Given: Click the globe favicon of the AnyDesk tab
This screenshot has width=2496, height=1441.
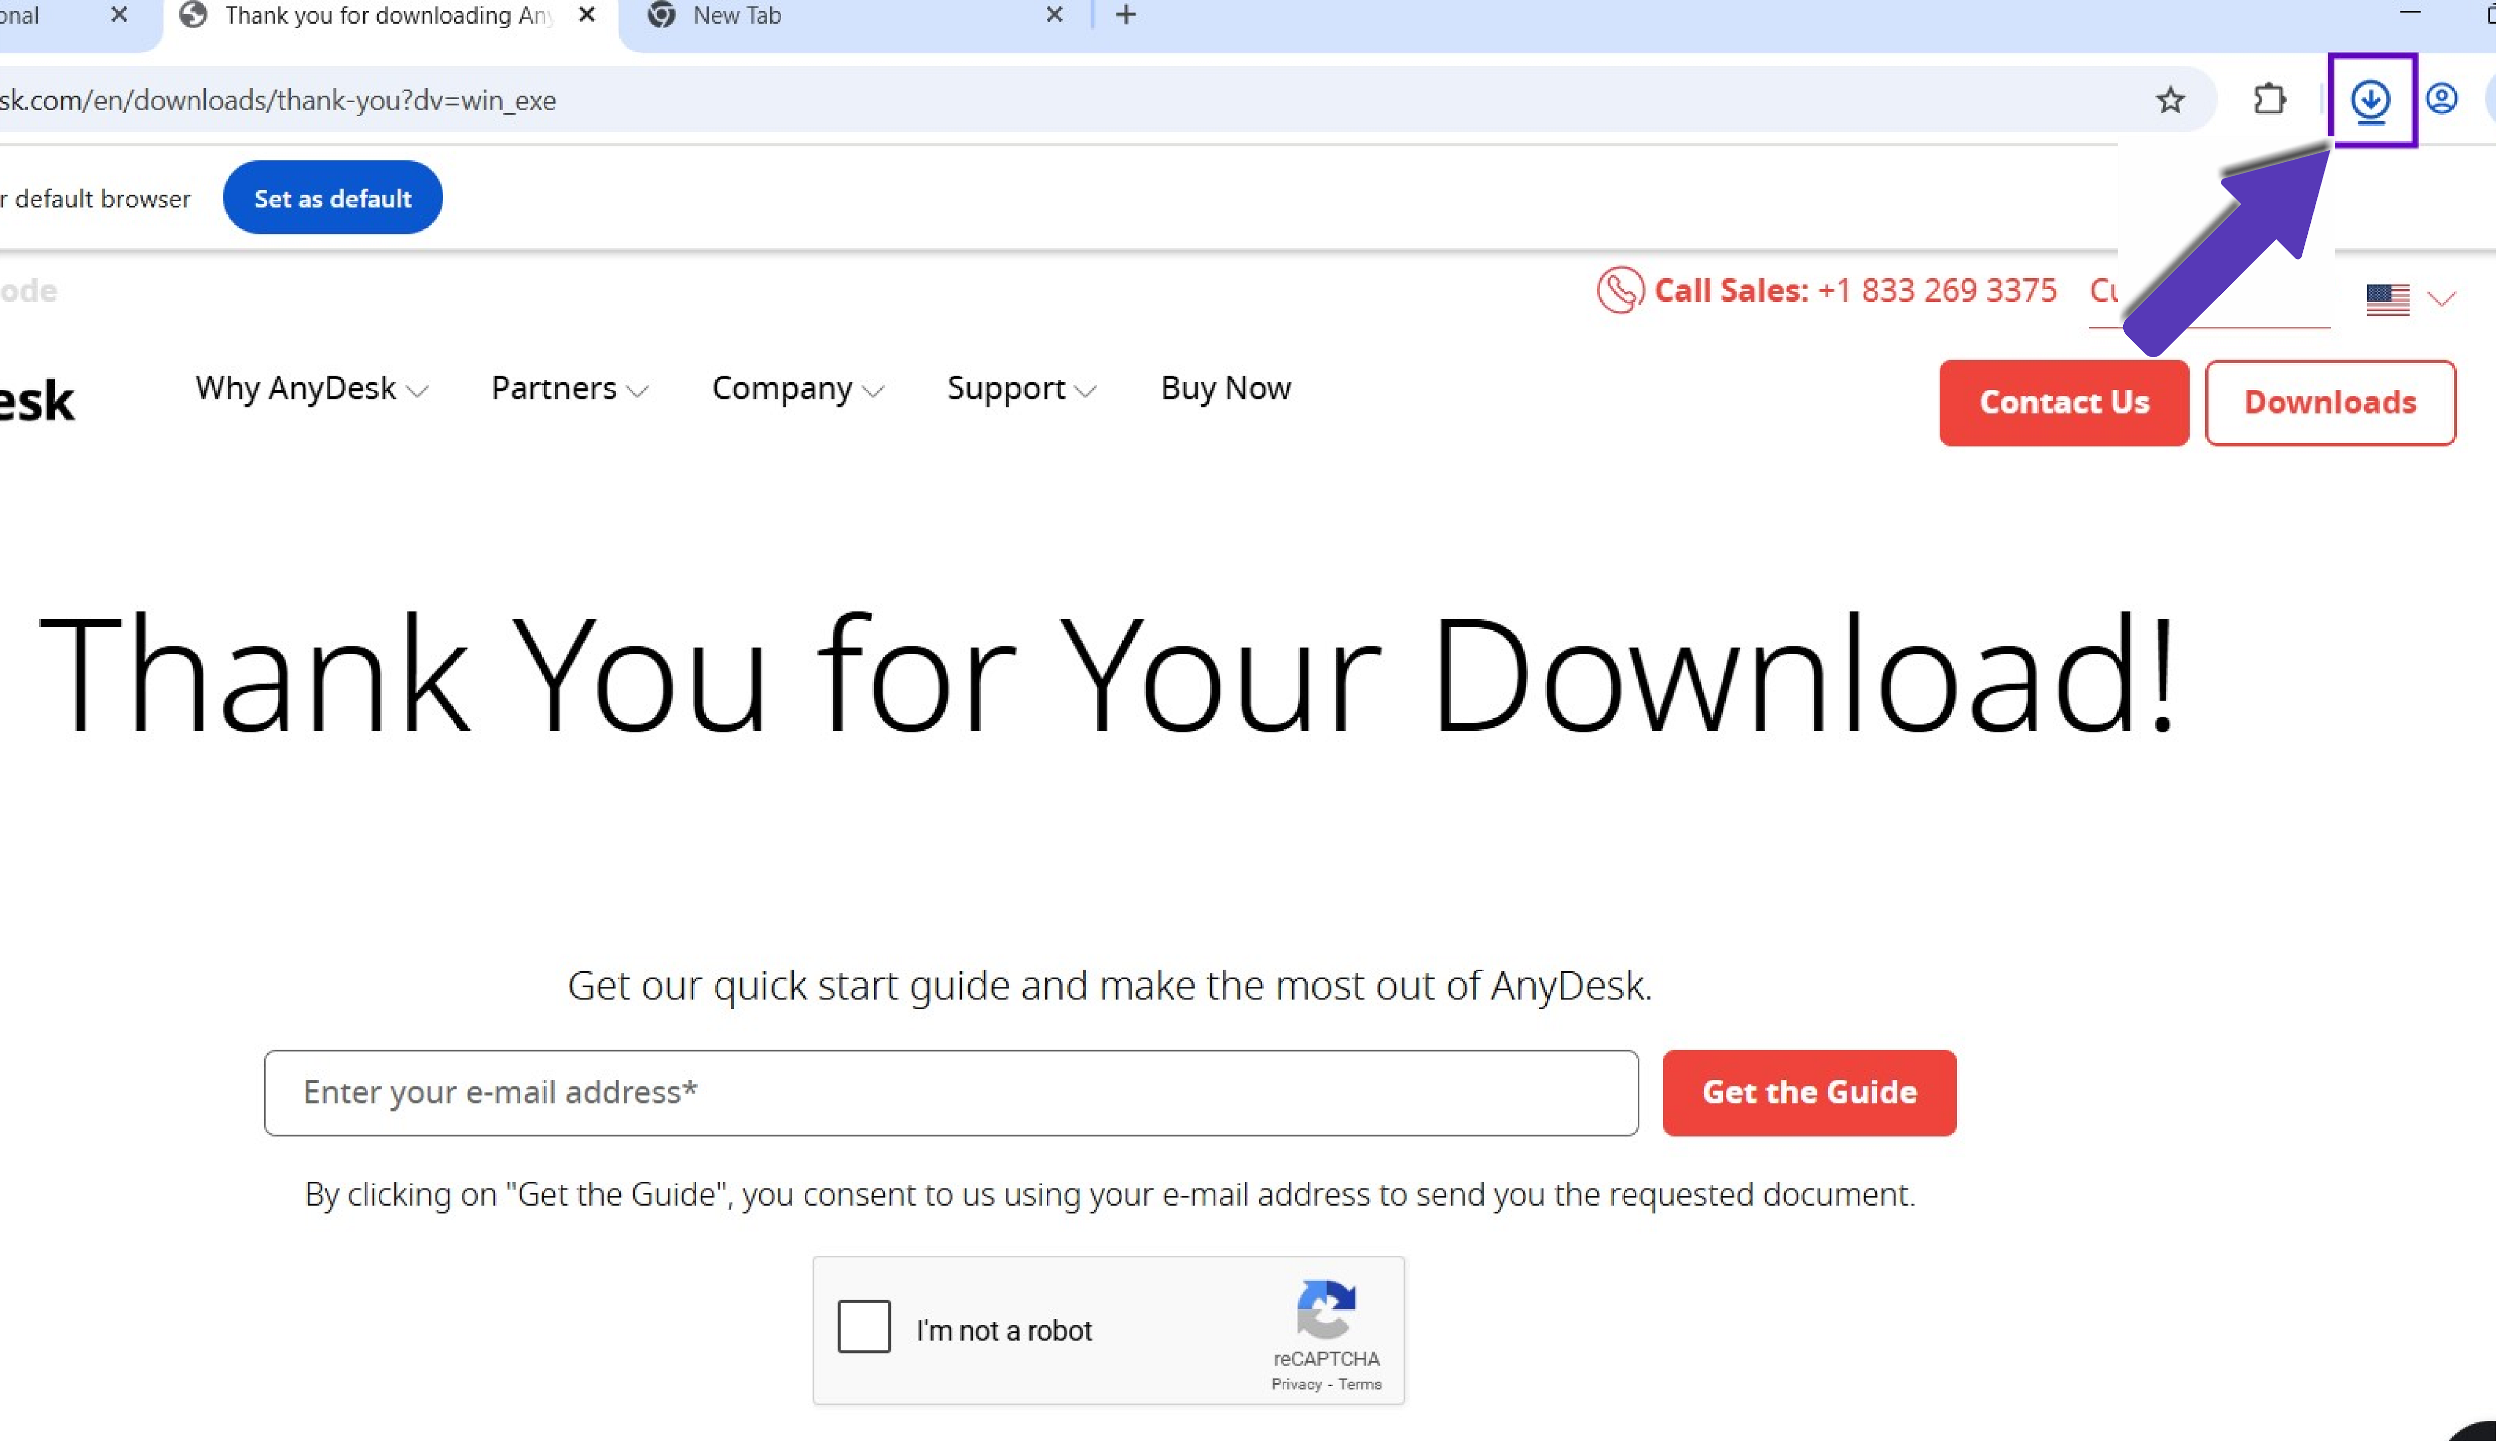Looking at the screenshot, I should (x=193, y=15).
